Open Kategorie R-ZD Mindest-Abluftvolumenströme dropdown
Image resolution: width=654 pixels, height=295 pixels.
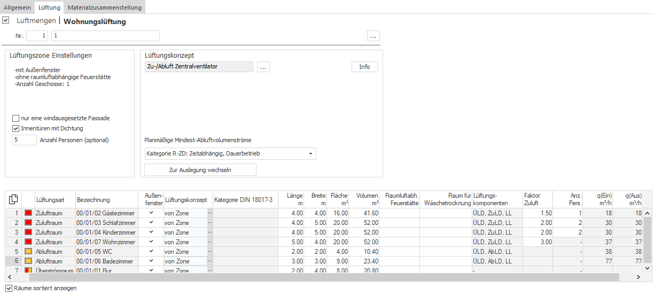coord(230,153)
